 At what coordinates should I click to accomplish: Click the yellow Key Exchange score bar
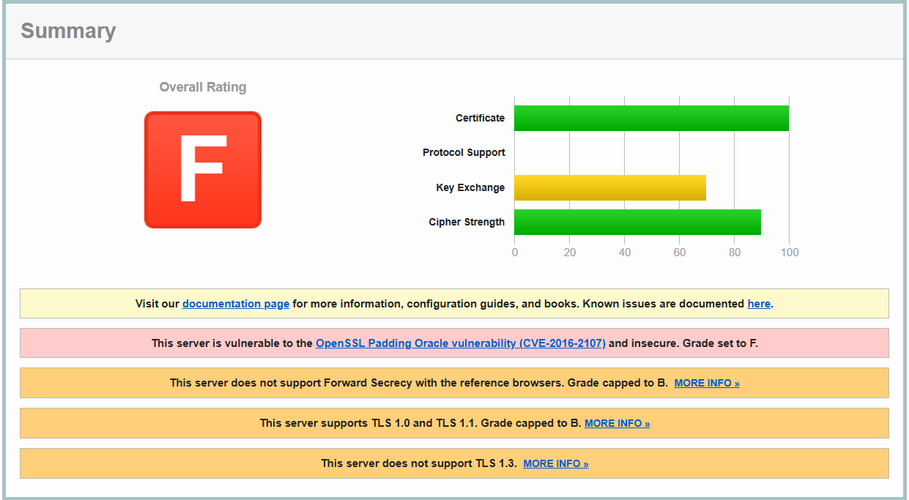(609, 187)
